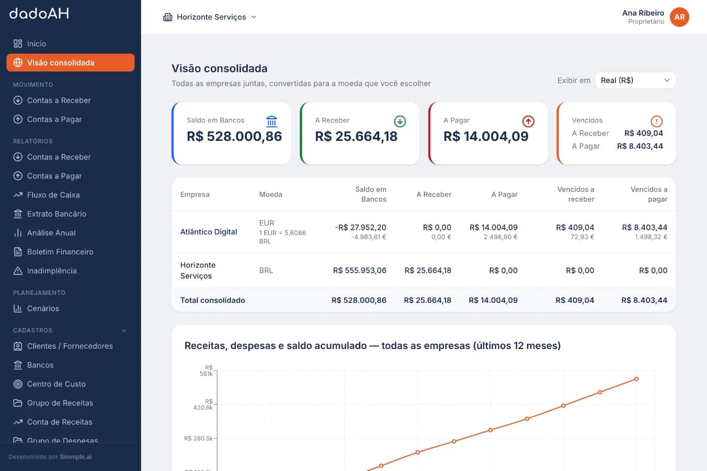Click the AR user avatar

pos(680,17)
